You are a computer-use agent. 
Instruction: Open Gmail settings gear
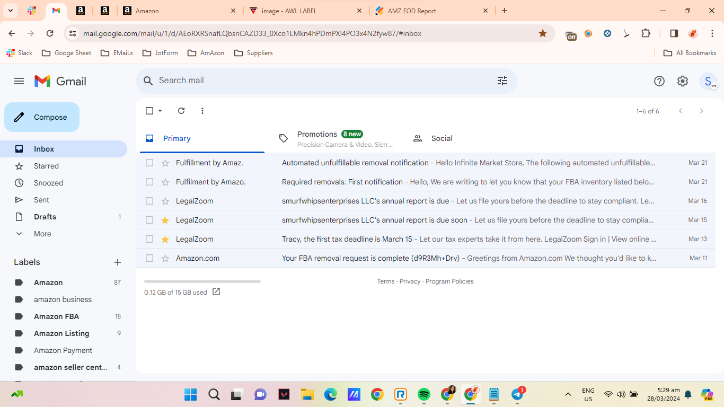(x=683, y=81)
